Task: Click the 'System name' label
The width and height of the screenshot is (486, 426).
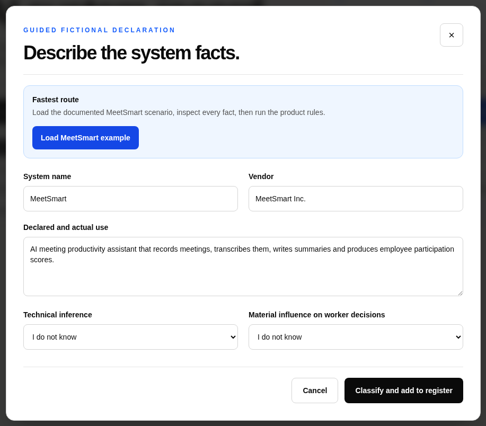Action: pos(47,176)
